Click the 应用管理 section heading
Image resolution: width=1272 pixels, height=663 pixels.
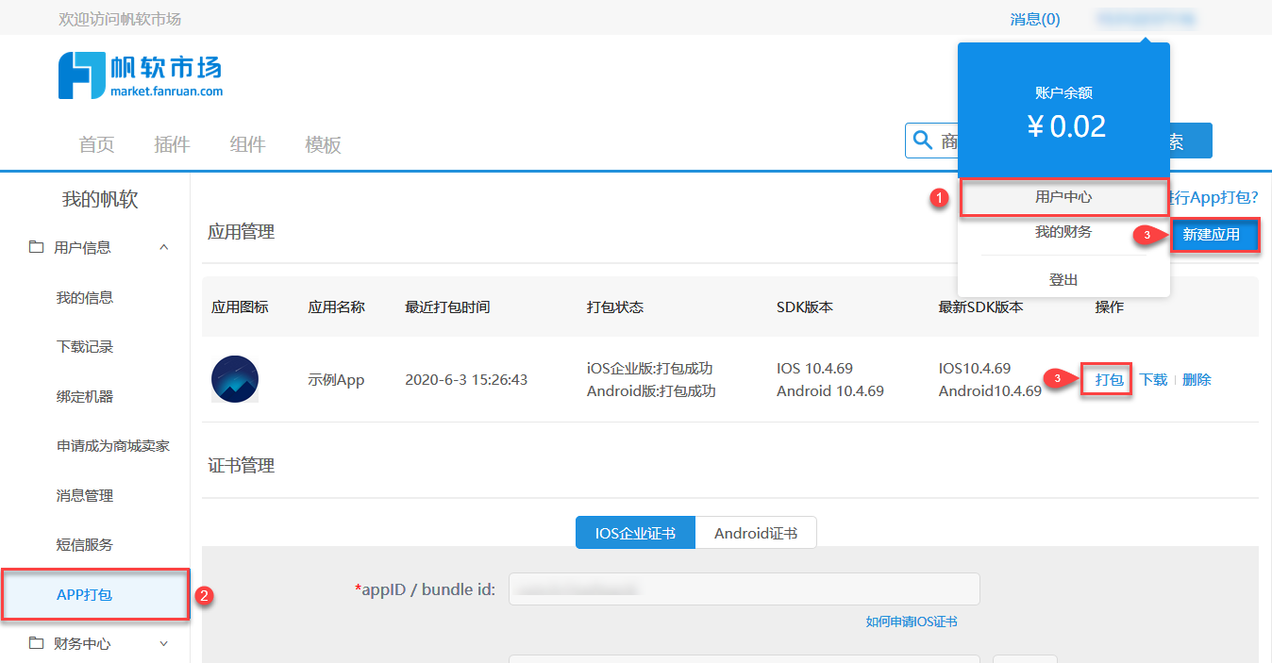pos(242,231)
